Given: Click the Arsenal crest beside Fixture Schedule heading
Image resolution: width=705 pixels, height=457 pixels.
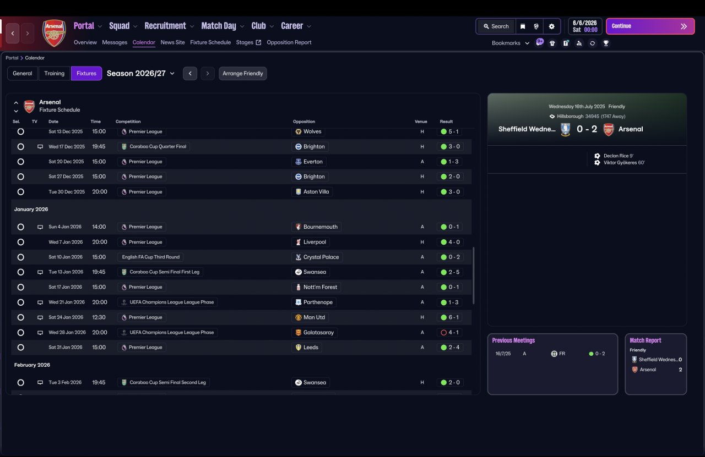Looking at the screenshot, I should coord(29,106).
